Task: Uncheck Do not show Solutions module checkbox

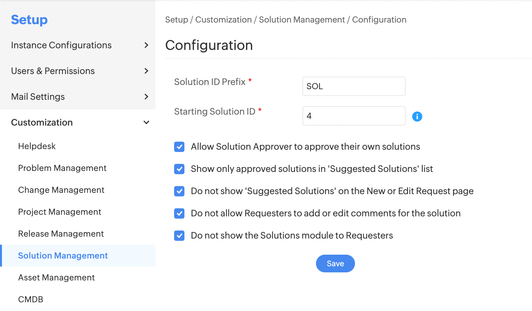Action: coord(179,236)
